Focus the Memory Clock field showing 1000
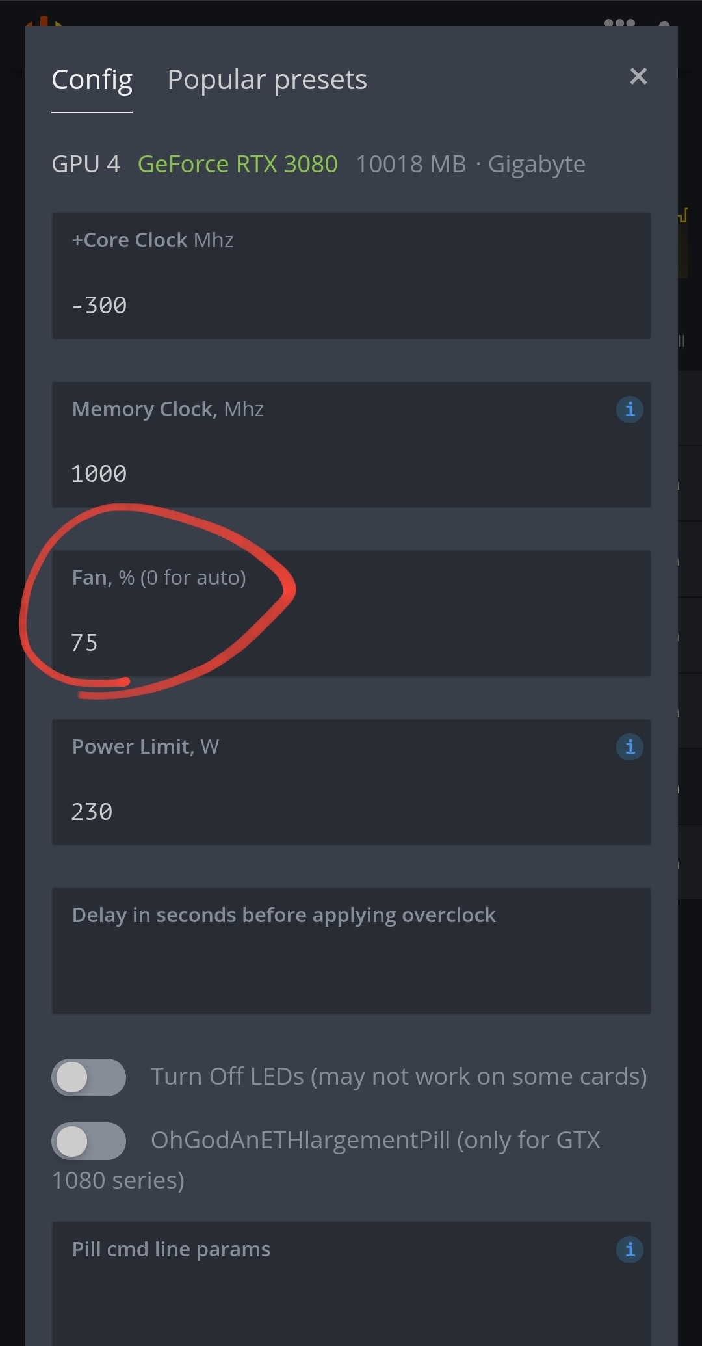This screenshot has width=702, height=1346. [352, 445]
